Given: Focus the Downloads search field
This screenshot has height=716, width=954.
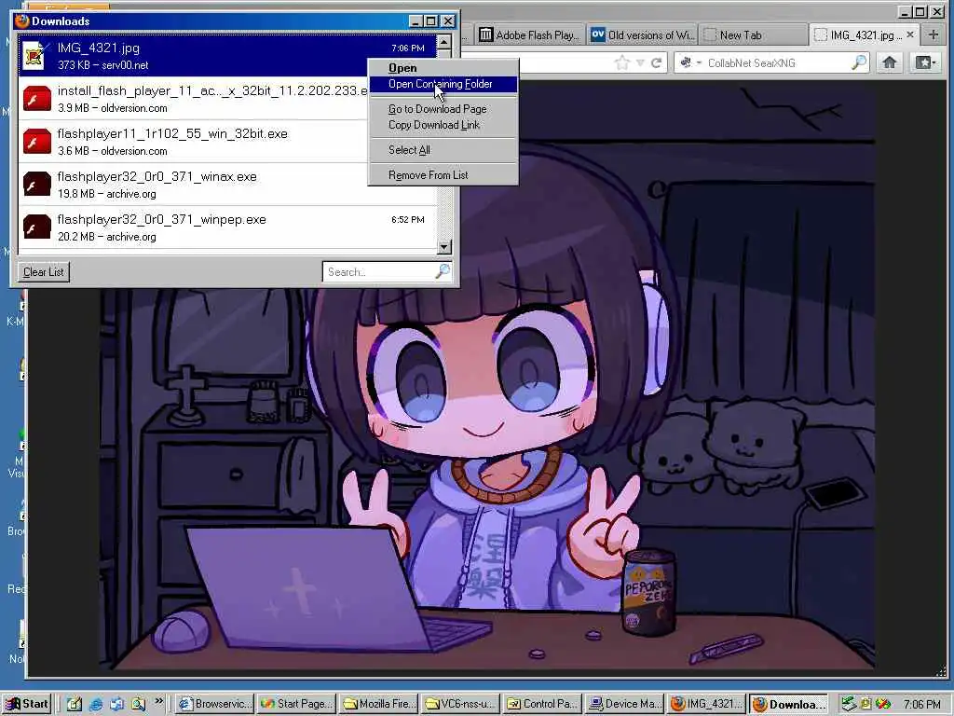Looking at the screenshot, I should pyautogui.click(x=378, y=271).
